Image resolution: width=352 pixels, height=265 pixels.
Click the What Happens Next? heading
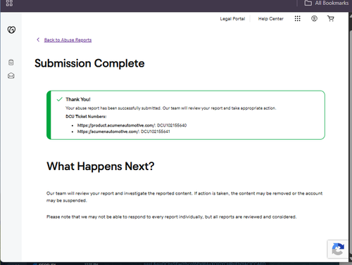(x=101, y=167)
